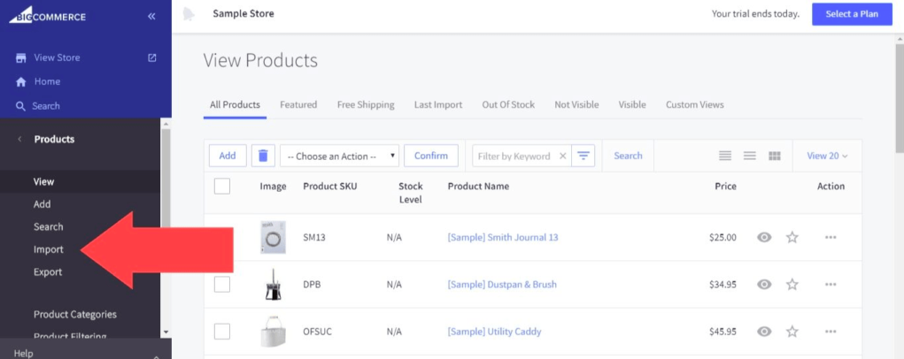Switch to the grid view icon
The width and height of the screenshot is (904, 359).
coord(775,156)
